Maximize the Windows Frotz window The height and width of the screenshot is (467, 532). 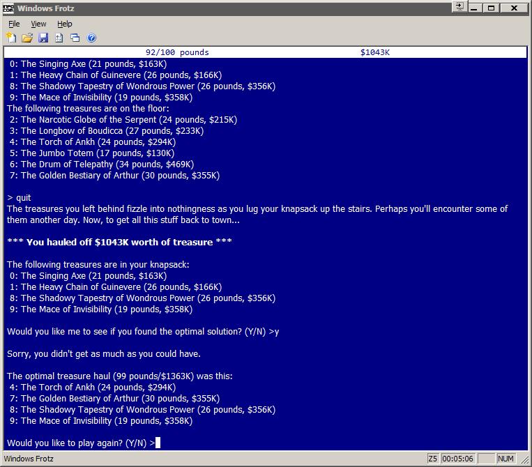coord(491,8)
